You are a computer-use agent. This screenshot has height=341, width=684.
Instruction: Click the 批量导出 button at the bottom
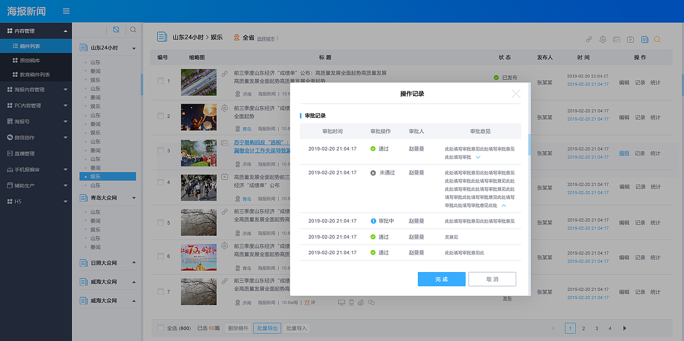point(267,328)
